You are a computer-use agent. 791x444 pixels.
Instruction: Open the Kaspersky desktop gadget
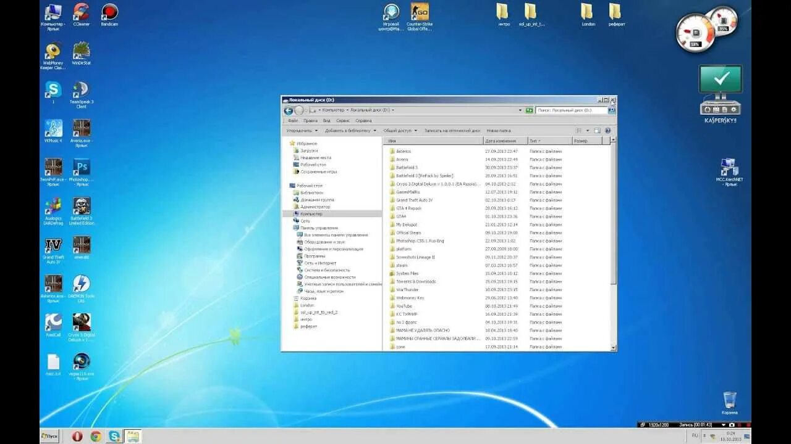pos(721,94)
